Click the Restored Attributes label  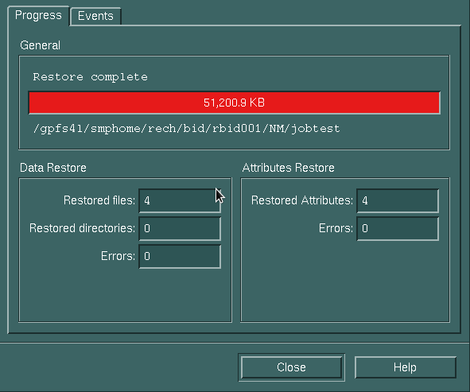click(x=302, y=200)
